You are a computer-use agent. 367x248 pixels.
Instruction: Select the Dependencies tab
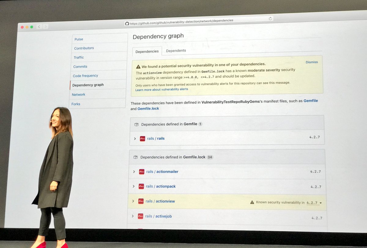click(147, 51)
